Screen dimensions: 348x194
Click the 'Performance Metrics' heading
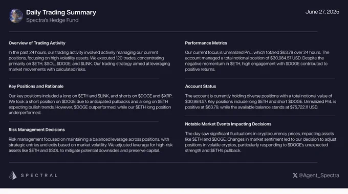206,43
